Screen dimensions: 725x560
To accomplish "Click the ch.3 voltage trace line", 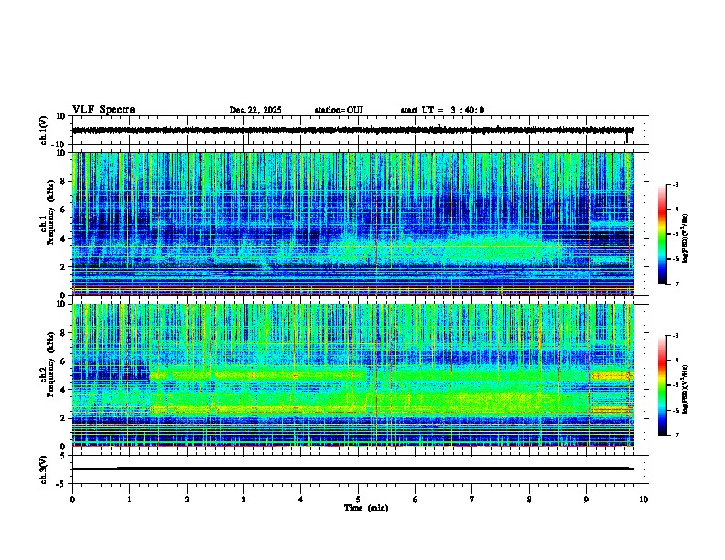I will [353, 468].
